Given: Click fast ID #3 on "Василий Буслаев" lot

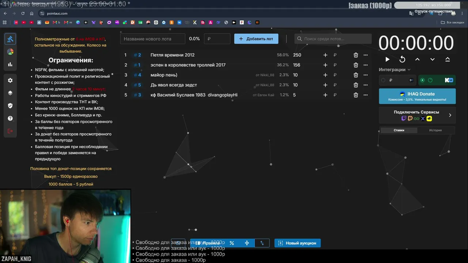Looking at the screenshot, I should point(137,95).
